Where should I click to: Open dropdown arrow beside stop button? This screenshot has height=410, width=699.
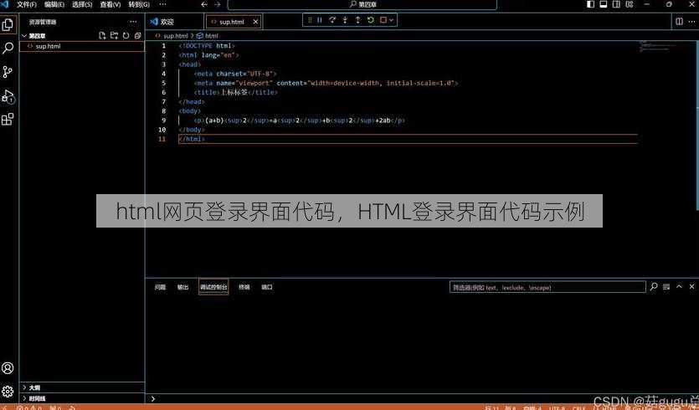[x=392, y=20]
